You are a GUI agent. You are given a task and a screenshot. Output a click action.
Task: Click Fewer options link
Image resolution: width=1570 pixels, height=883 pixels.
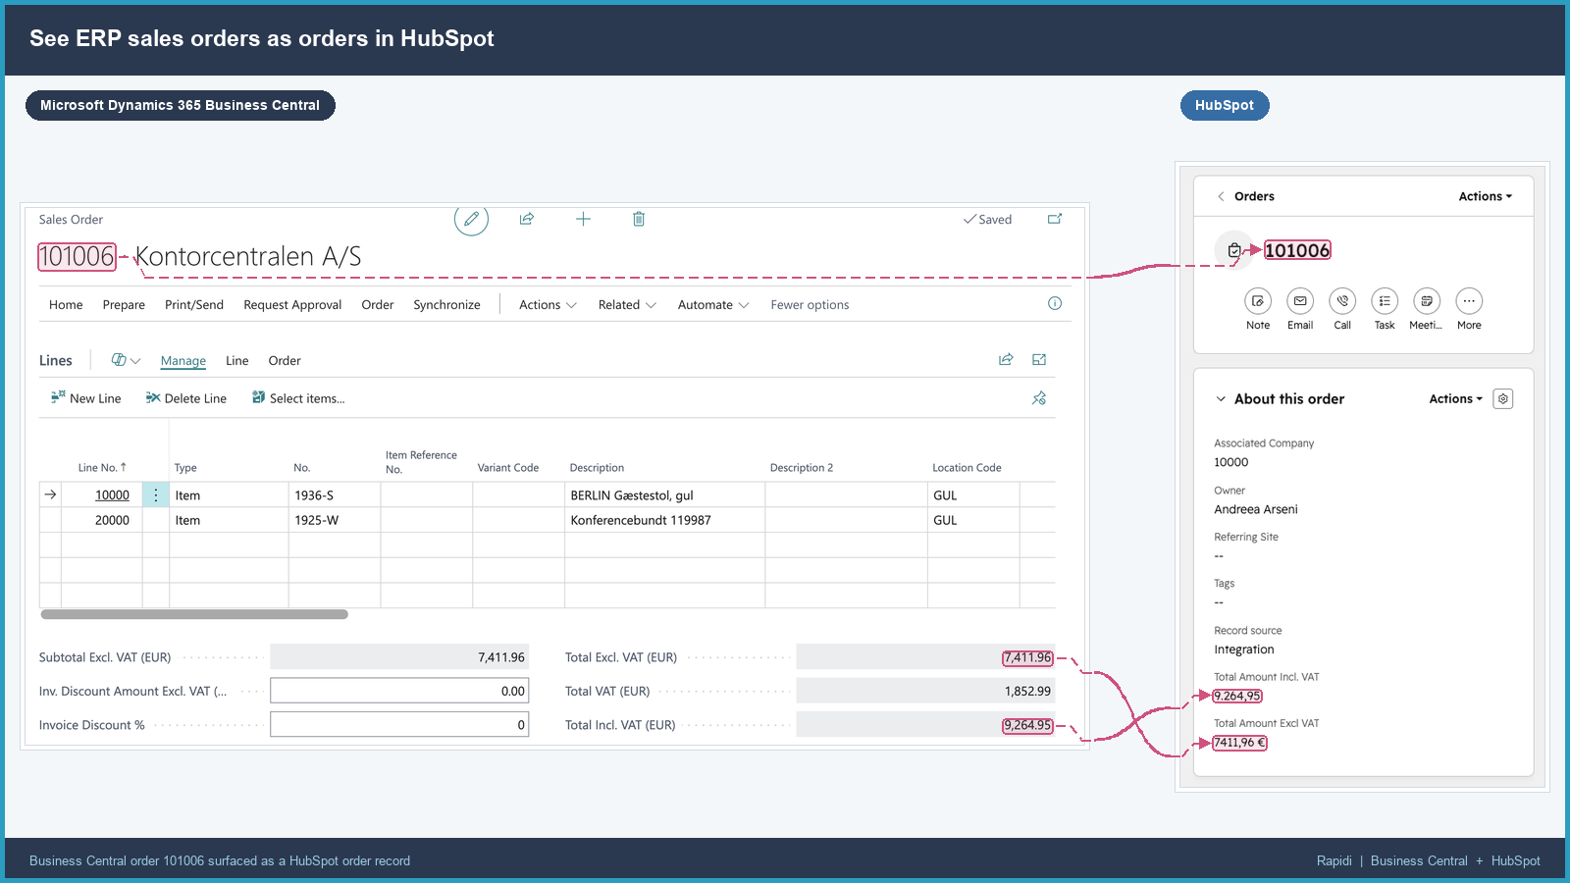coord(810,305)
